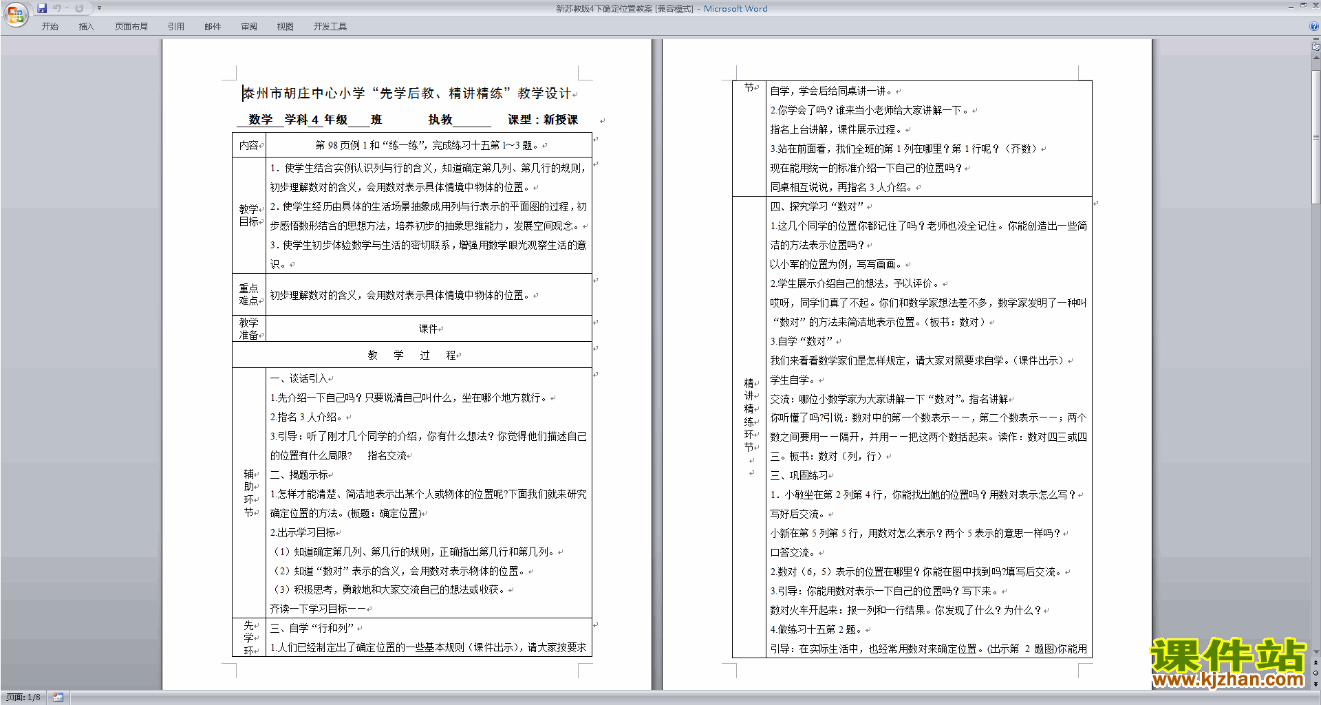This screenshot has height=705, width=1321.
Task: Click the 四、探究学习“数对” line
Action: (x=817, y=206)
